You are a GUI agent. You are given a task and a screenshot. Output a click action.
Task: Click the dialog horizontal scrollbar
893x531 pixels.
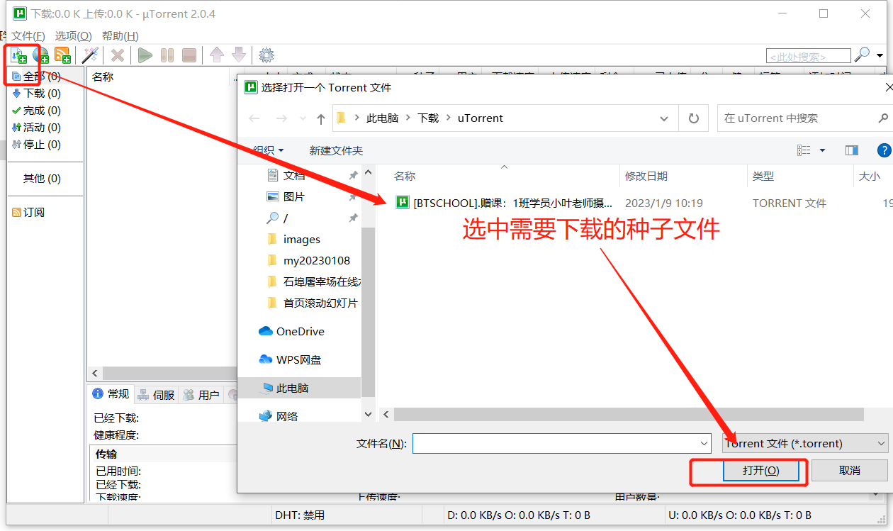[629, 414]
